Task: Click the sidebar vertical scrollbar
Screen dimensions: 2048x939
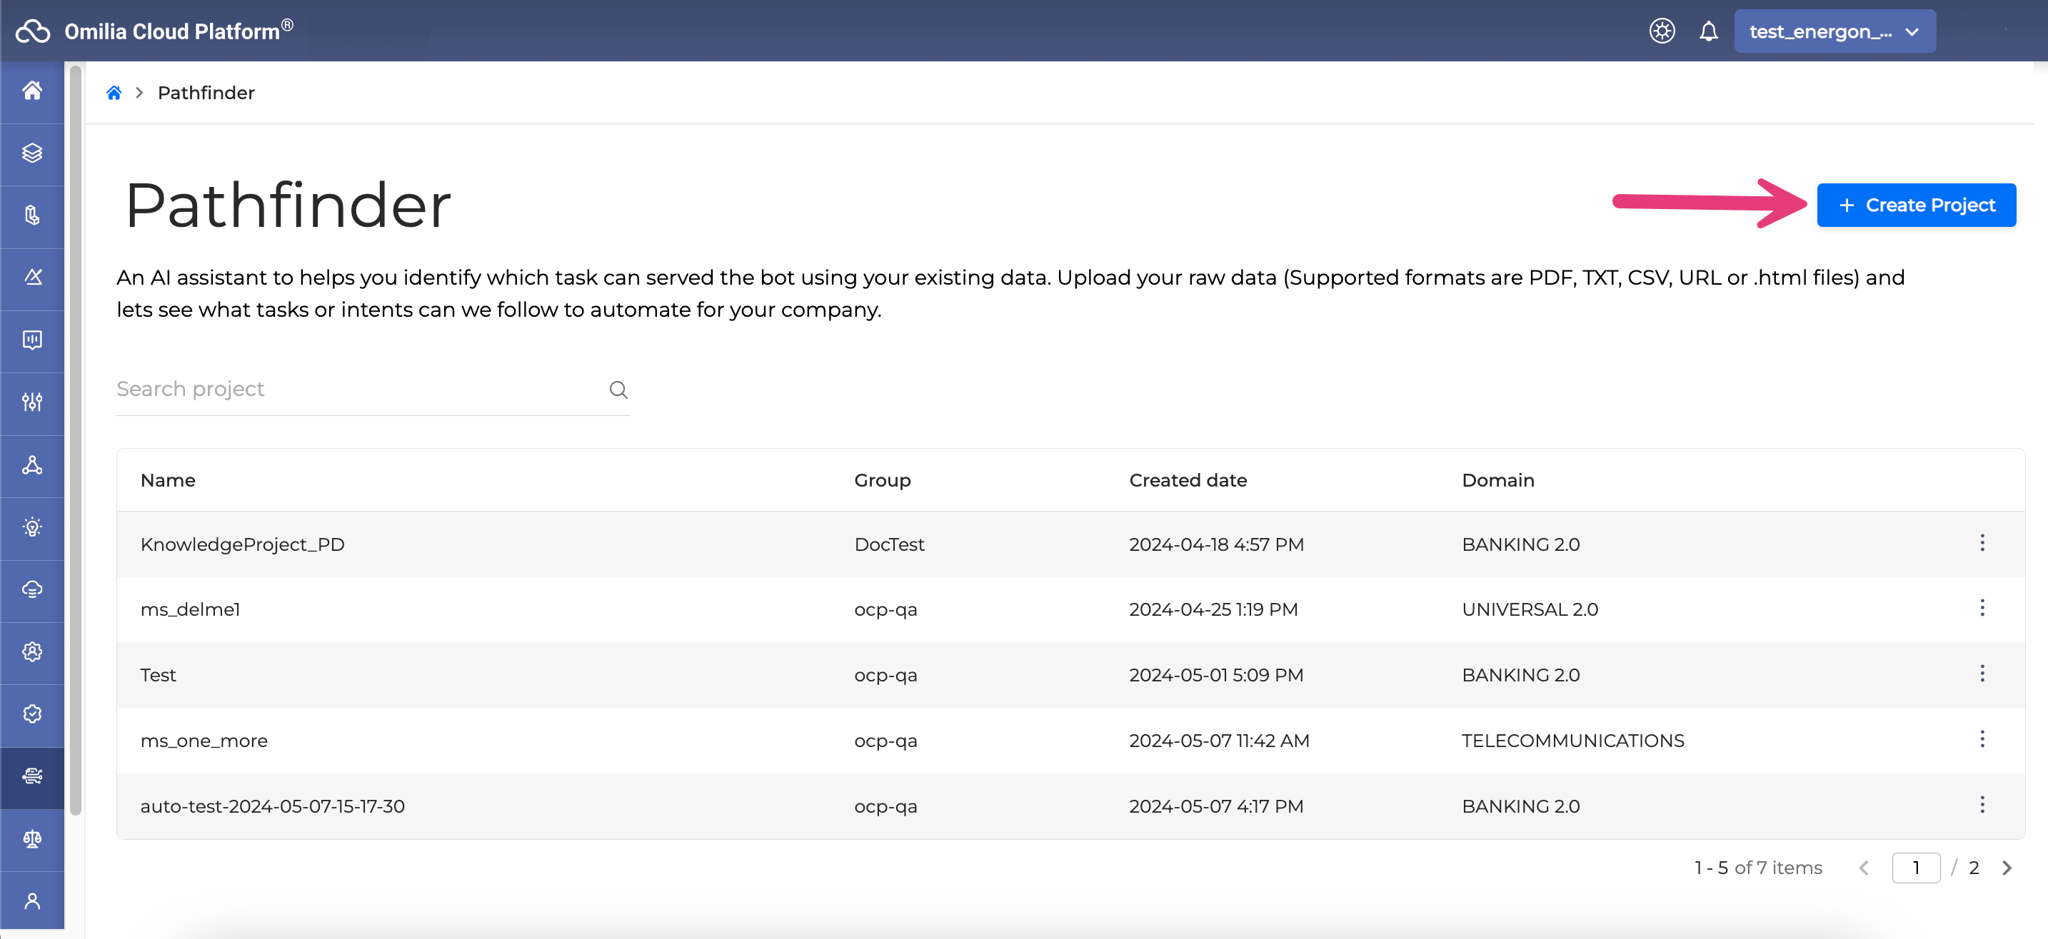Action: tap(76, 441)
